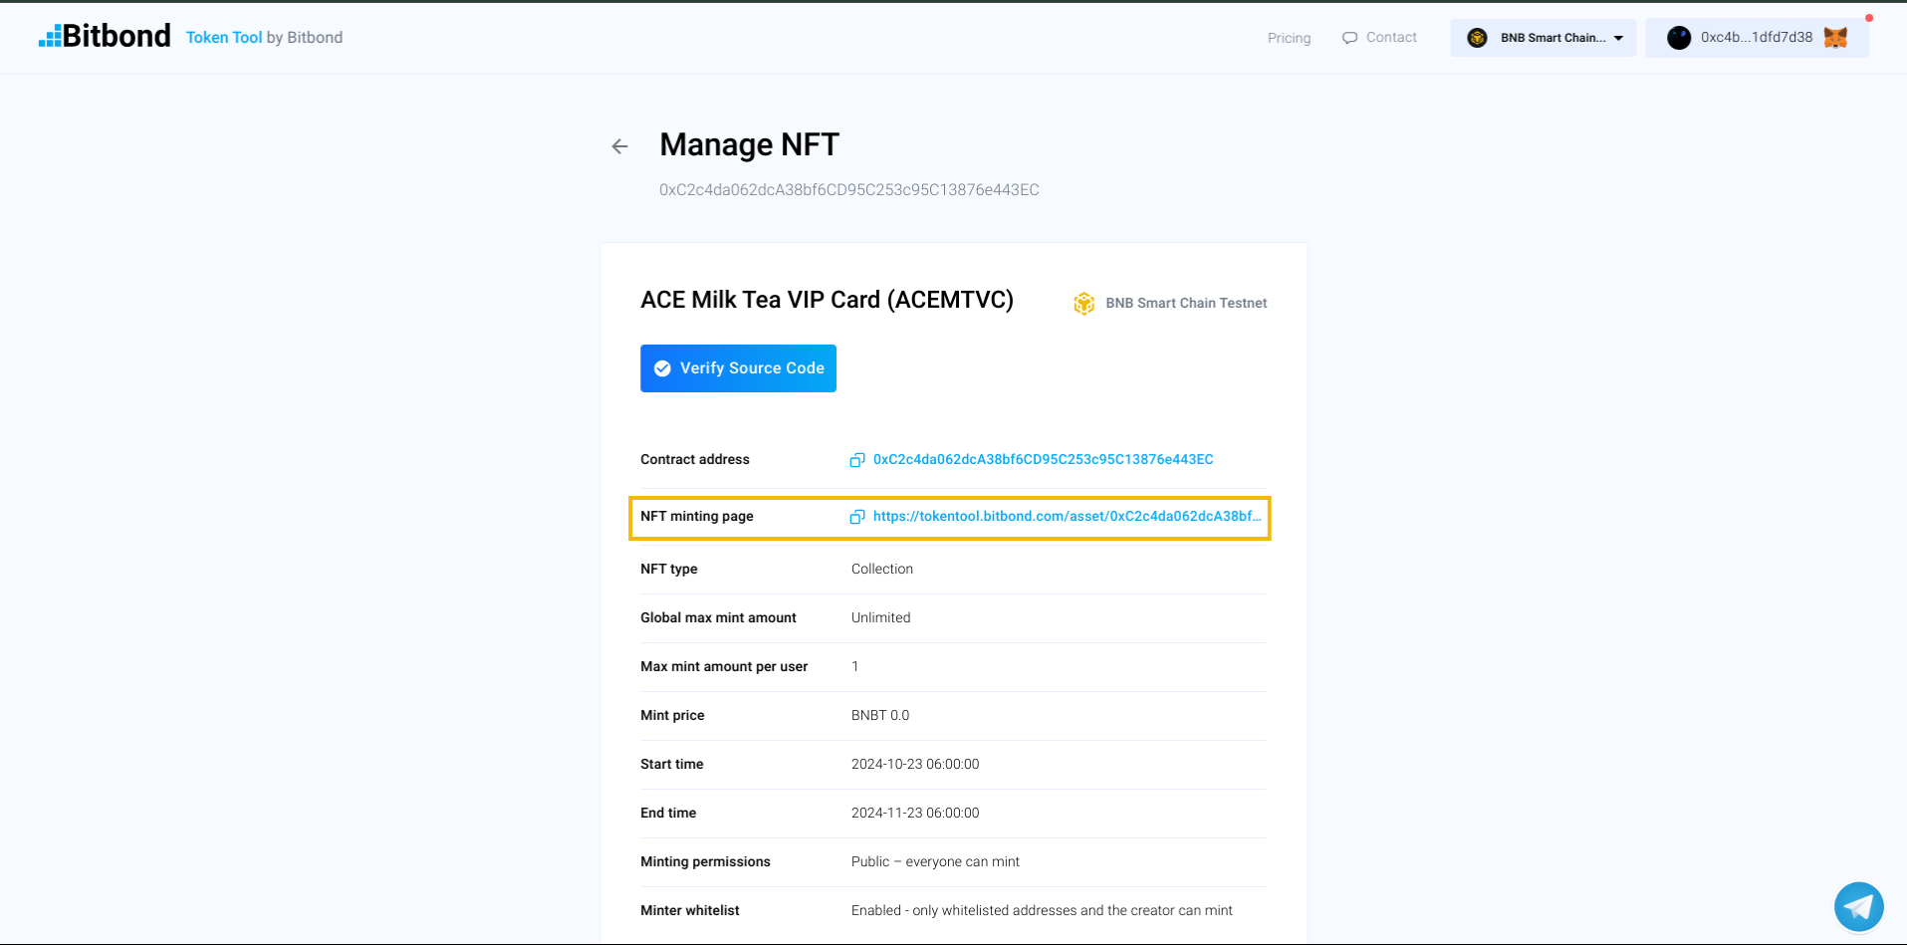Follow the contract address hyperlink

point(1043,459)
